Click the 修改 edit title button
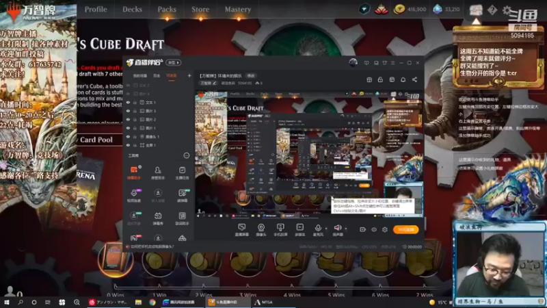This screenshot has width=547, height=308. point(251,76)
